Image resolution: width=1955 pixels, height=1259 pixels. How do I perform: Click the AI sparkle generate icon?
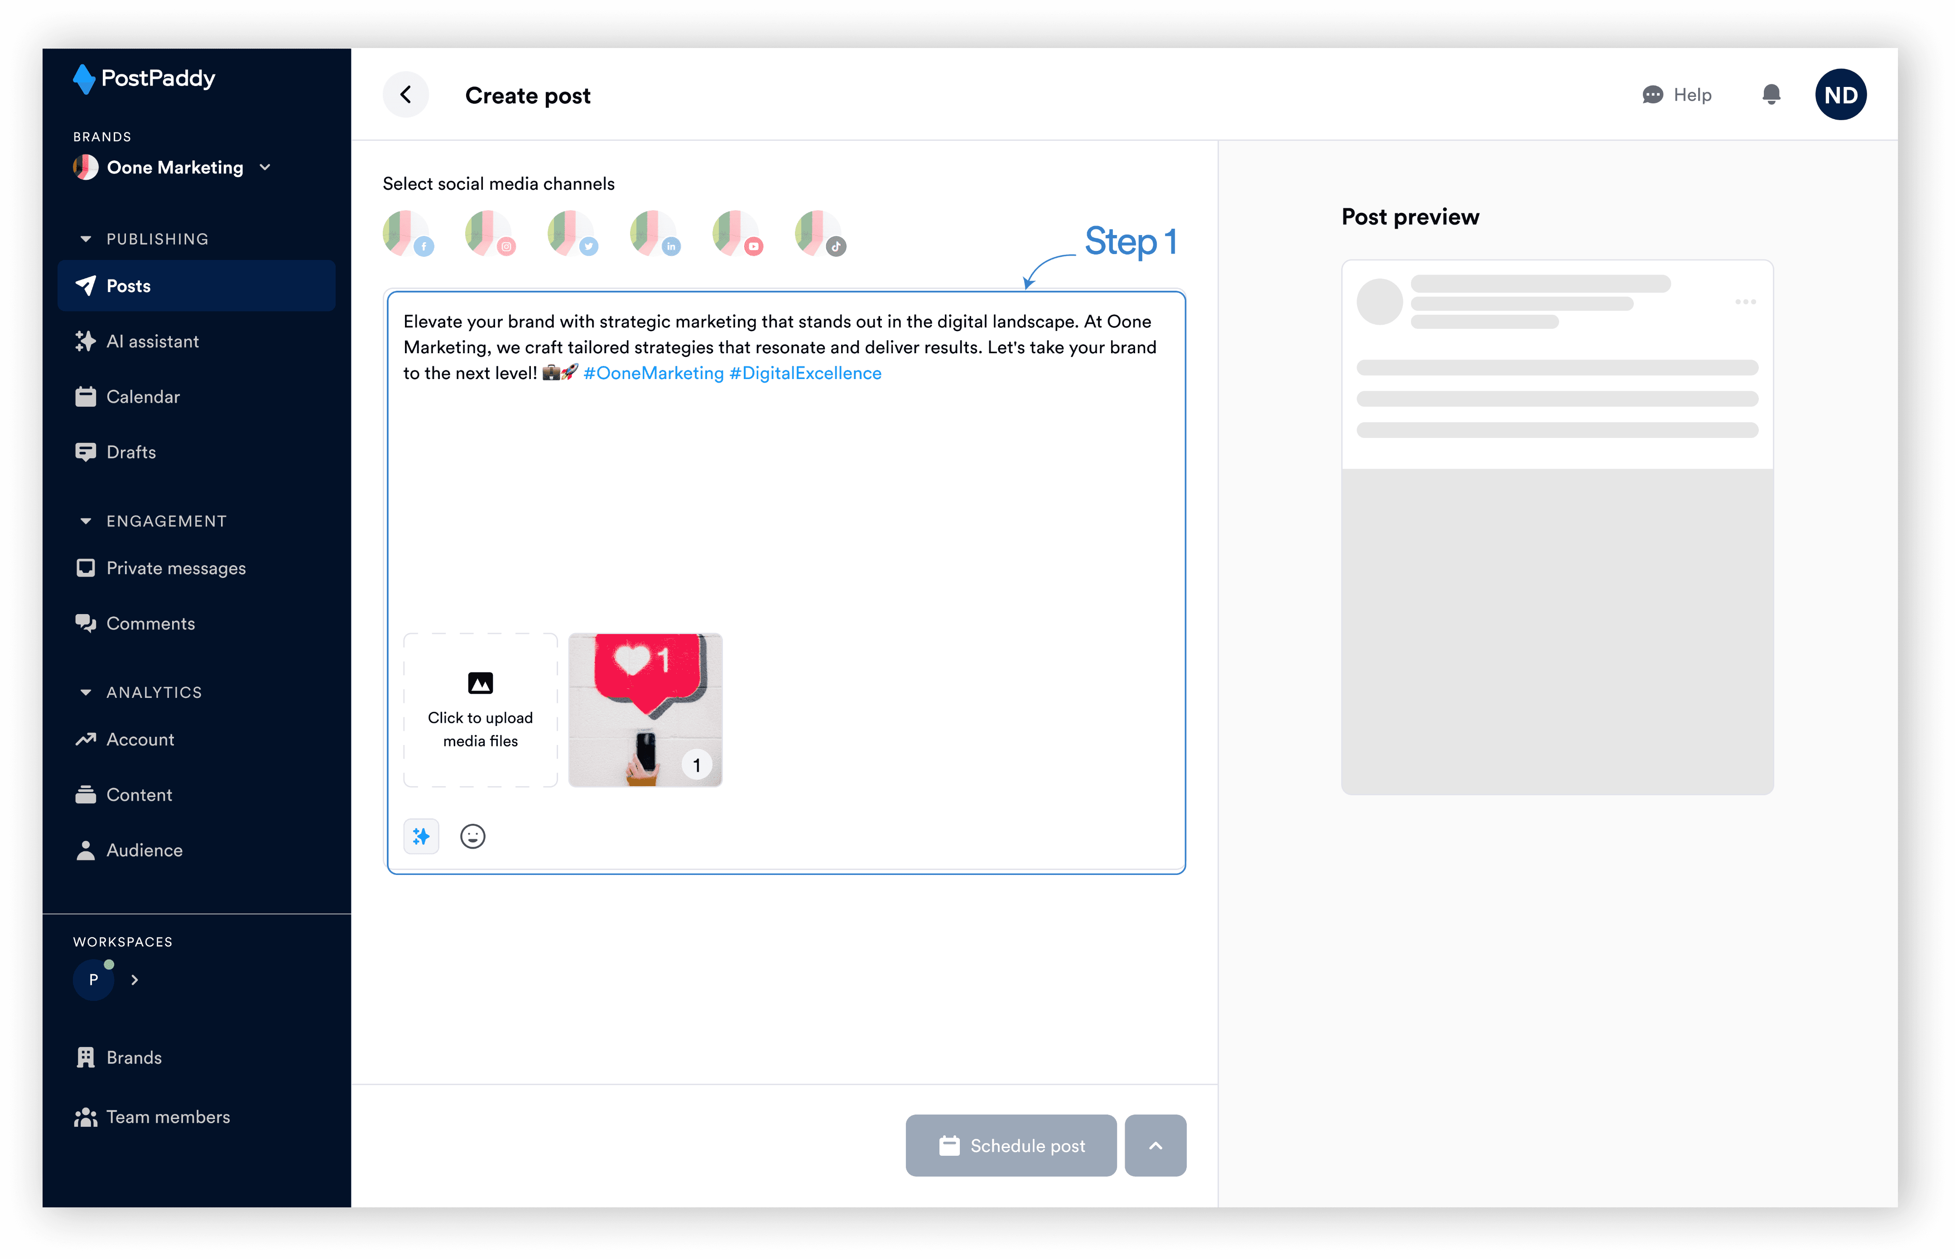(421, 836)
